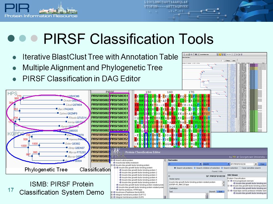Enable the Case sensitive search checkbox
Viewport: 273px width, 204px height.
click(240, 168)
